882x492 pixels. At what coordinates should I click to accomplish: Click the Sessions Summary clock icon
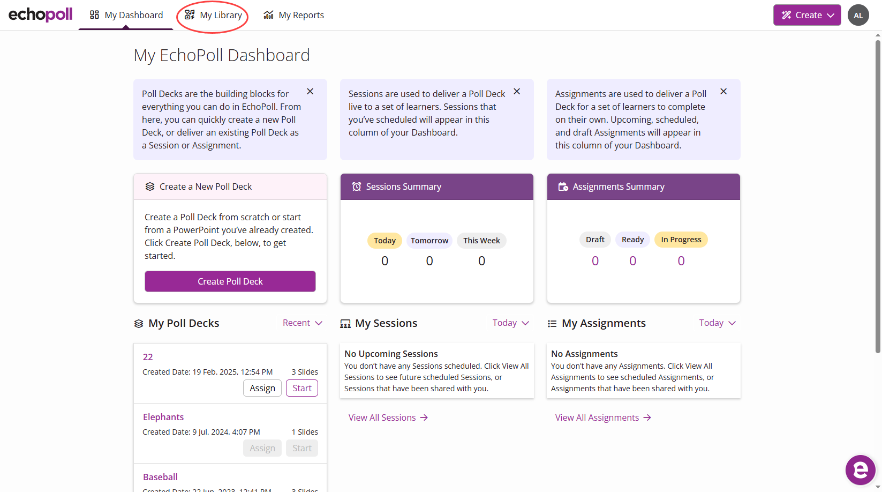357,187
